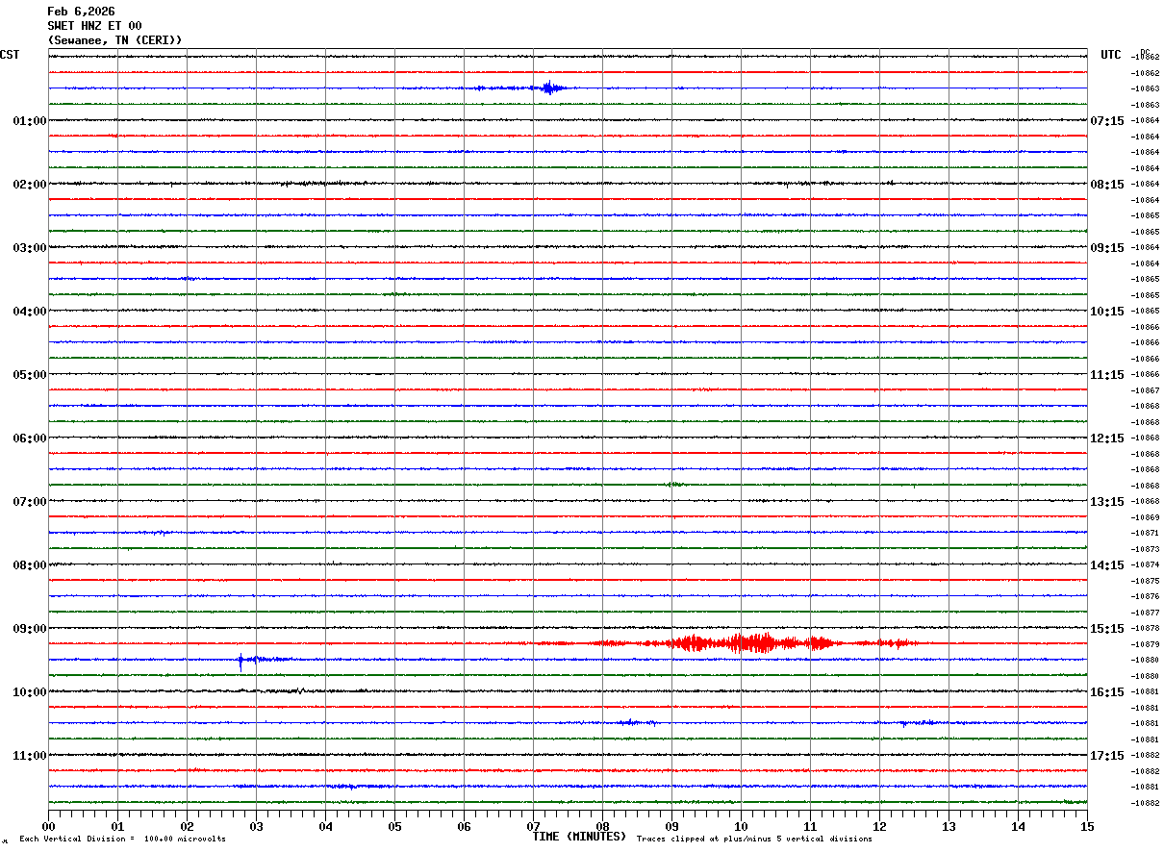Viewport: 1164px width, 852px height.
Task: Click the 17:15 UTC time label
Action: pyautogui.click(x=1106, y=756)
